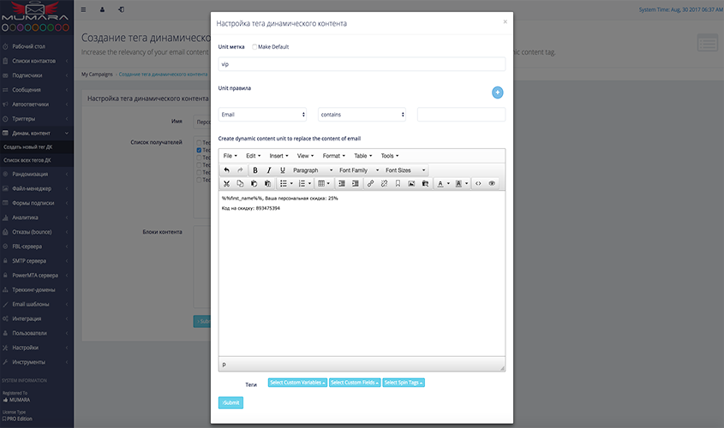Open the Paragraph format dropdown
724x428 pixels.
click(x=312, y=170)
